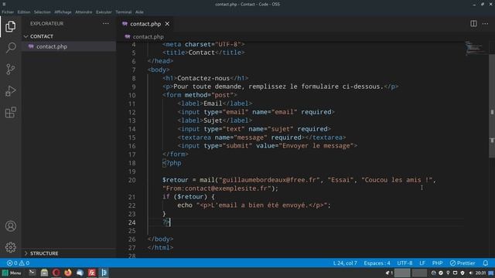Viewport: 495px width, 278px height.
Task: Open the Source Control view icon
Action: (x=10, y=69)
